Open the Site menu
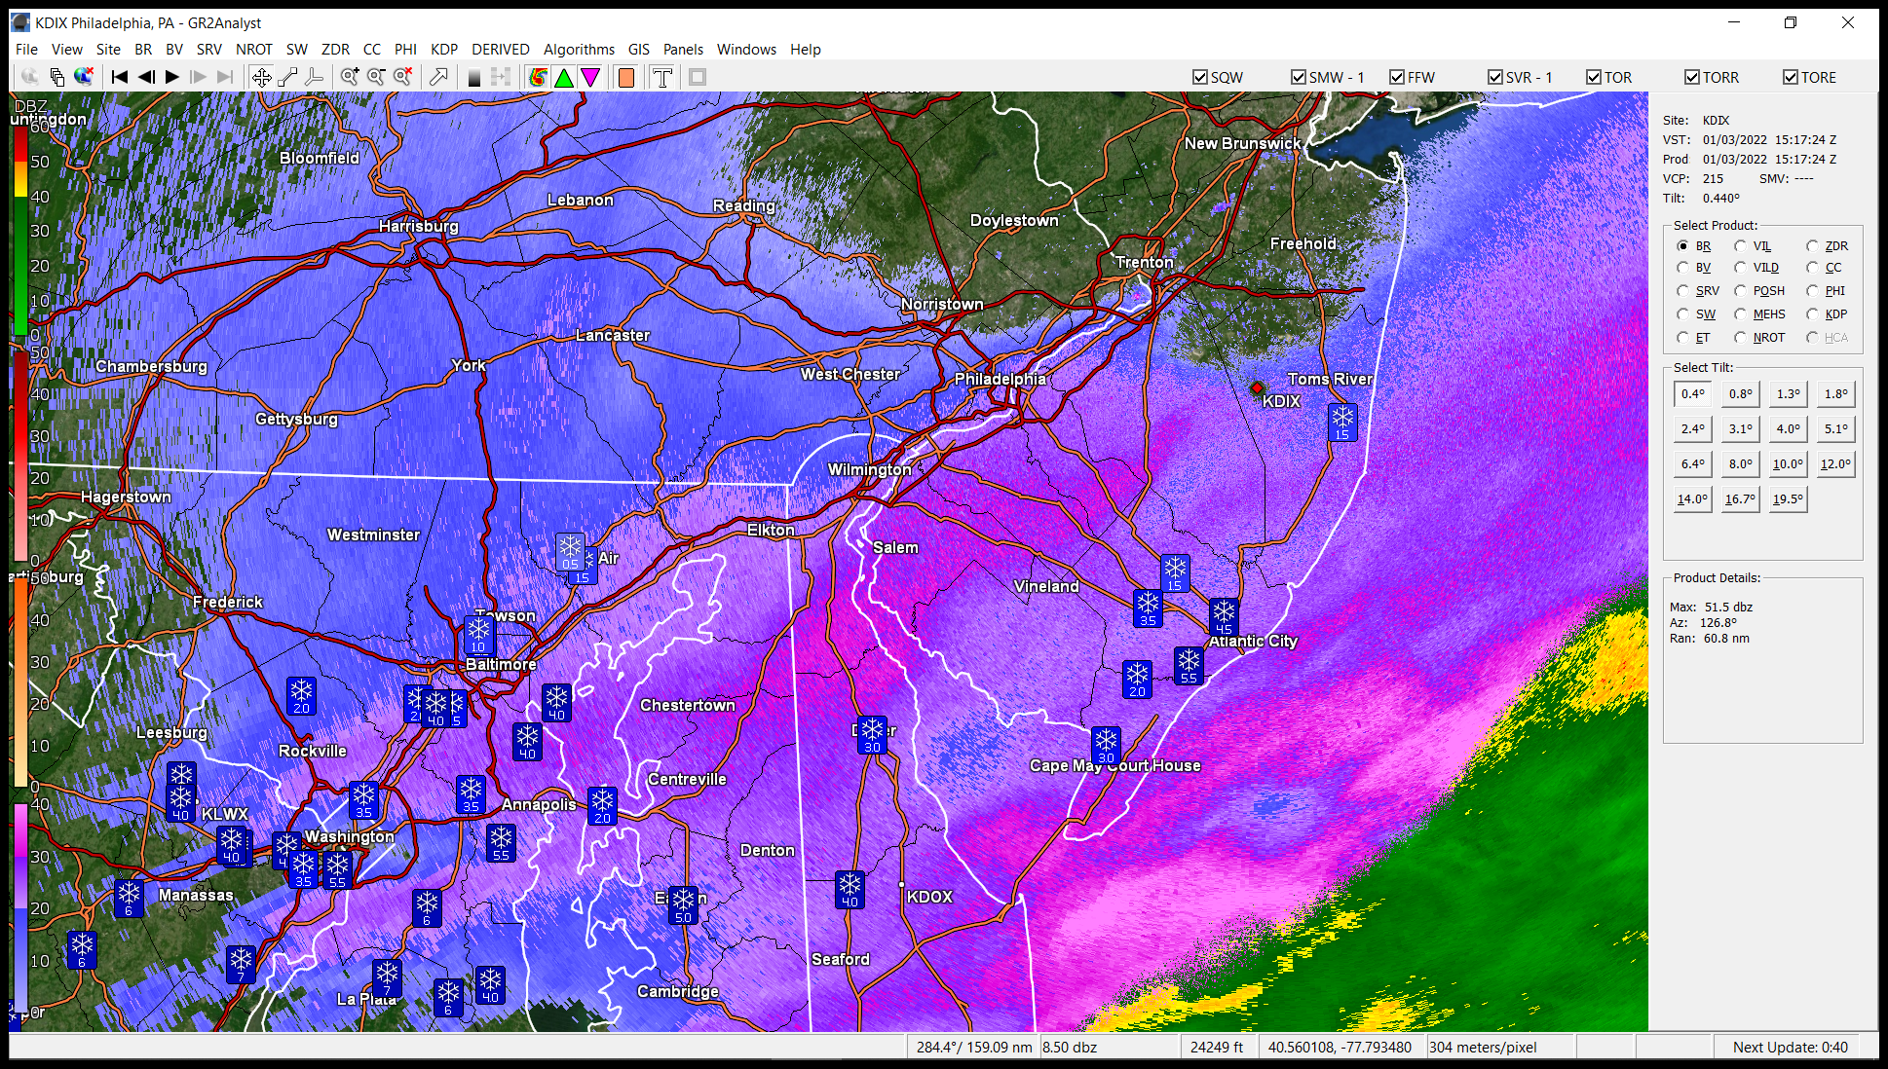This screenshot has height=1069, width=1888. pyautogui.click(x=108, y=50)
